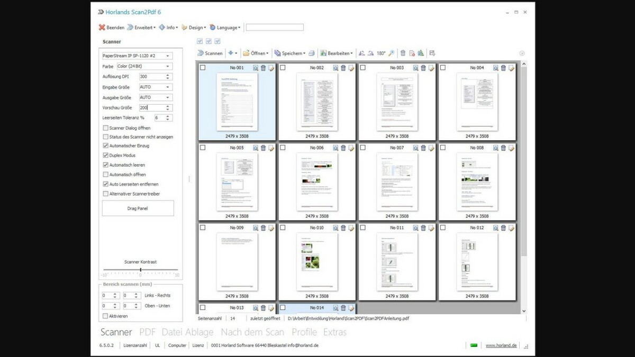The width and height of the screenshot is (635, 357).
Task: Zoom page No 012 with its magnifier icon
Action: point(496,228)
